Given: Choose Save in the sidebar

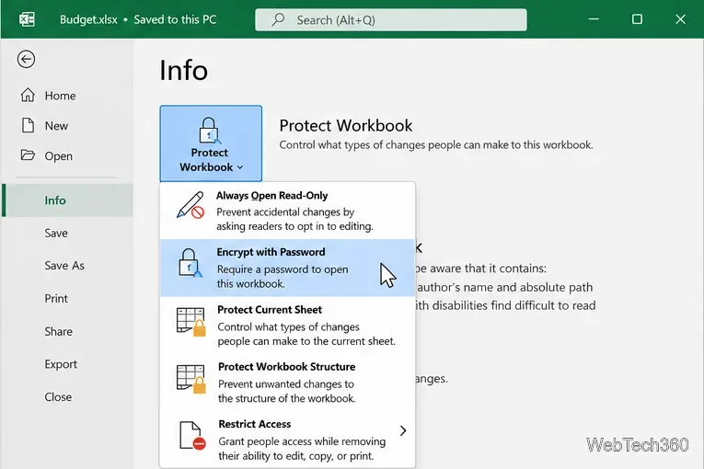Looking at the screenshot, I should [56, 233].
